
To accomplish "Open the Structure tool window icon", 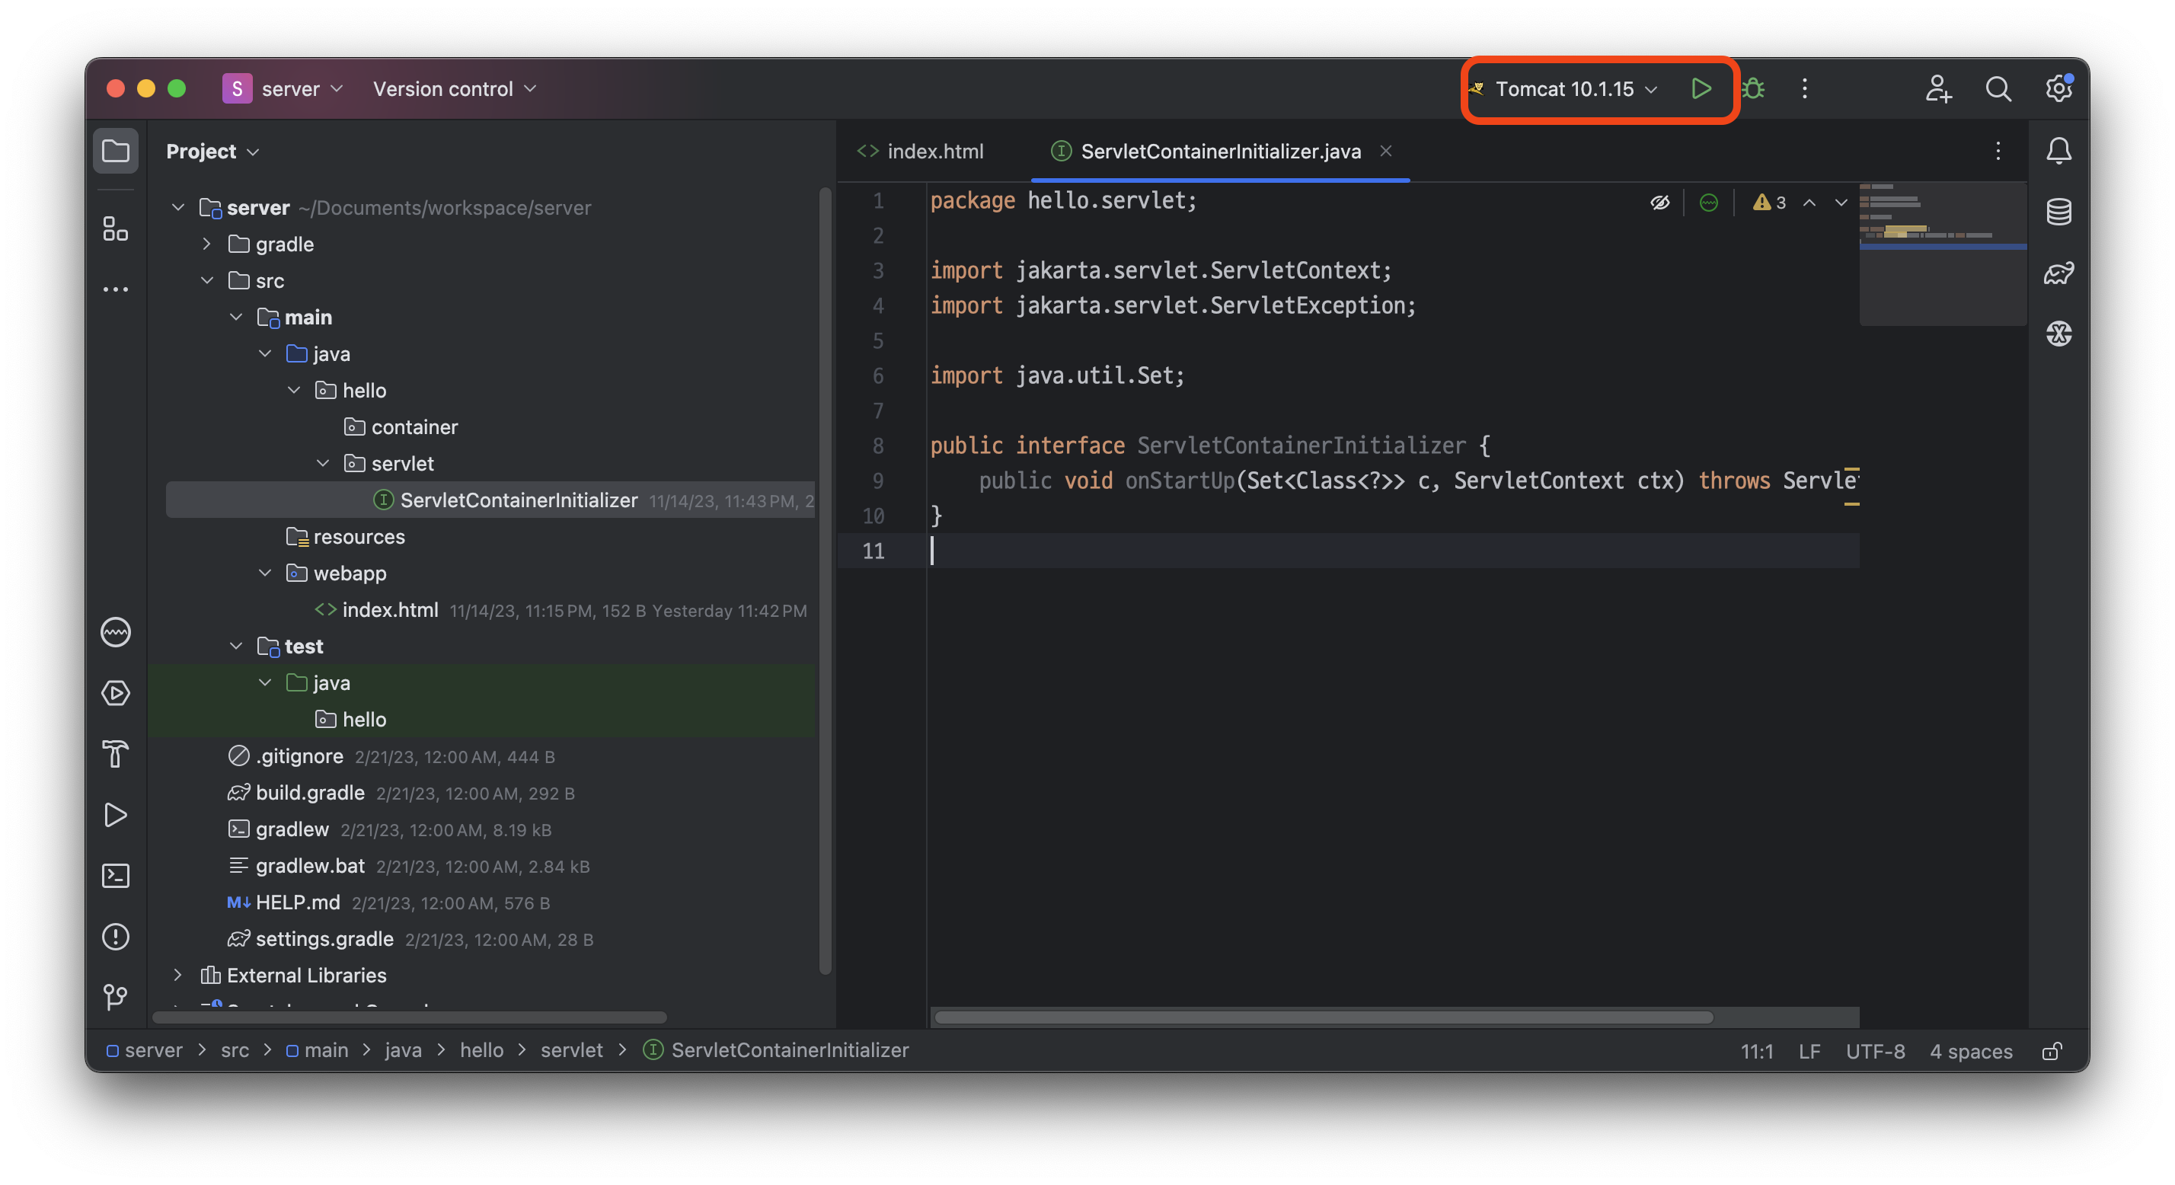I will pos(116,229).
